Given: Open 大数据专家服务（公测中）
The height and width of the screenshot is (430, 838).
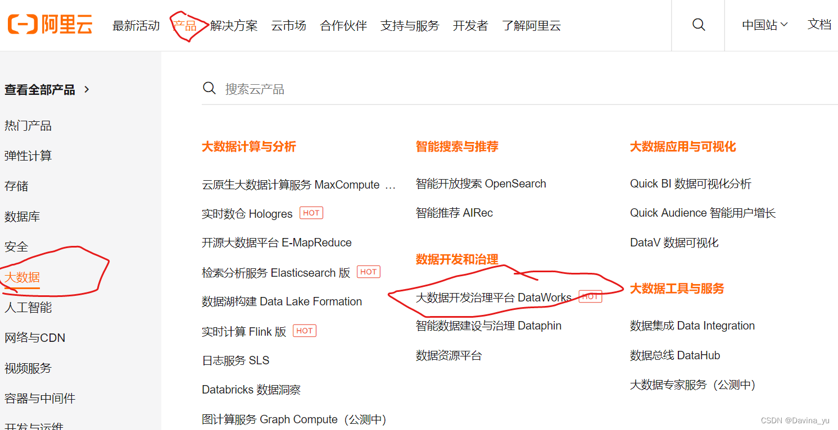Looking at the screenshot, I should (x=693, y=385).
